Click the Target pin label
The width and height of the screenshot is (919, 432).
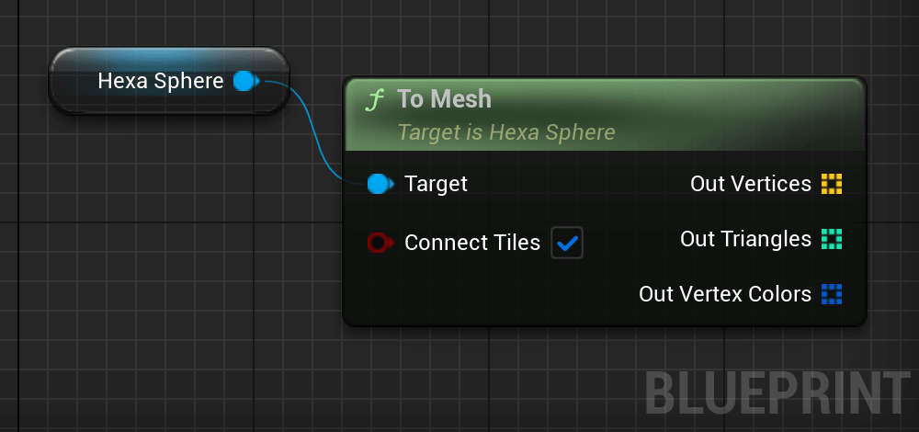tap(436, 184)
